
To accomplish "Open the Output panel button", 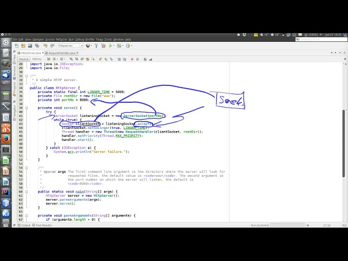I will [x=24, y=225].
